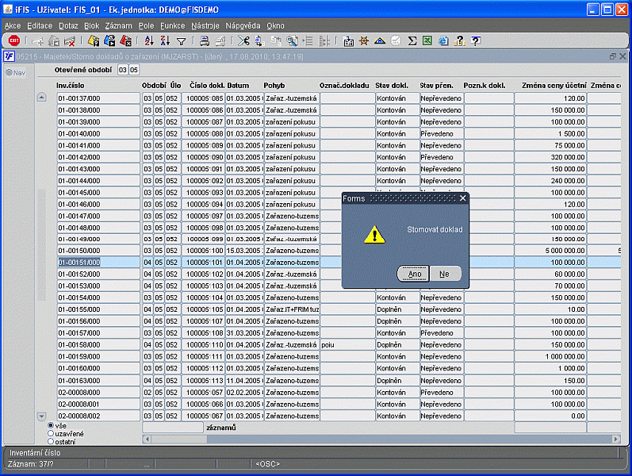Click the yellow enter-query toolbar icon

point(94,40)
